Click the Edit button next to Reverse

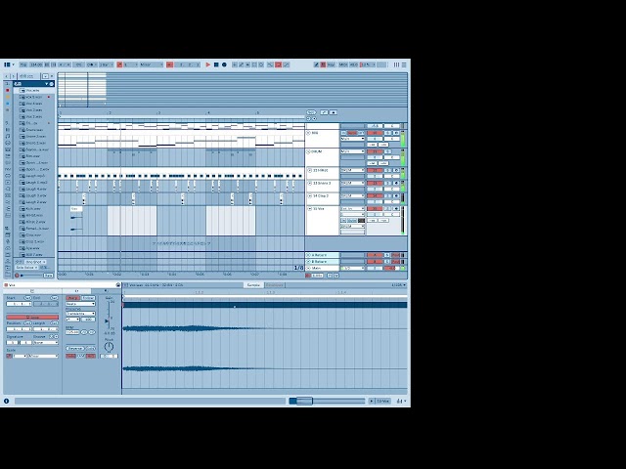point(91,348)
